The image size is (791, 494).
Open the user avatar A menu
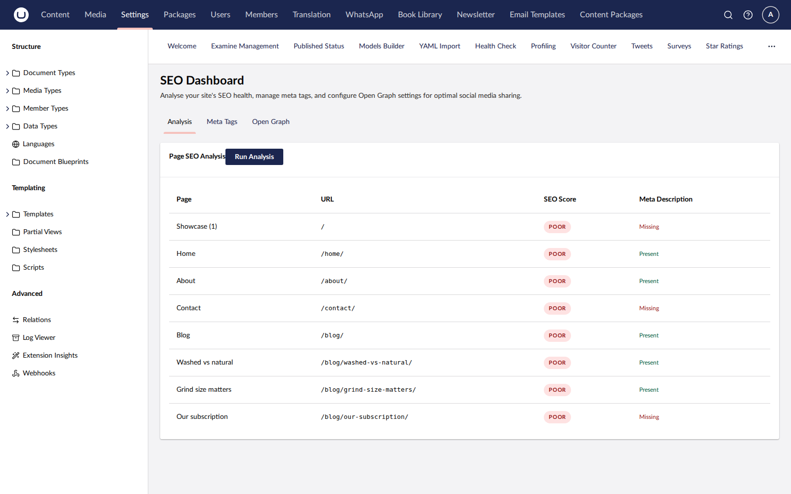point(771,15)
